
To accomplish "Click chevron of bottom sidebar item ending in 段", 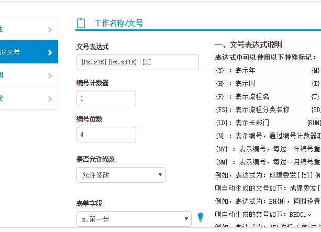I will [50, 98].
